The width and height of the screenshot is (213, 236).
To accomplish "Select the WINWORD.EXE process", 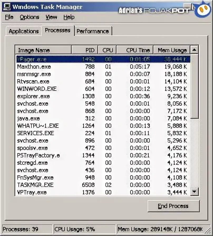I will (103, 89).
